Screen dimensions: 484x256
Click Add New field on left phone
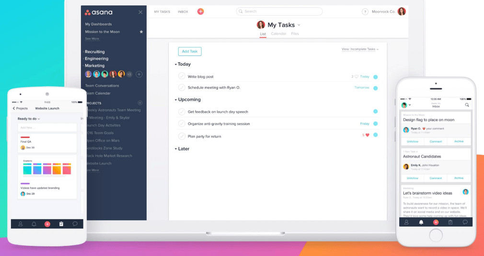(x=47, y=128)
